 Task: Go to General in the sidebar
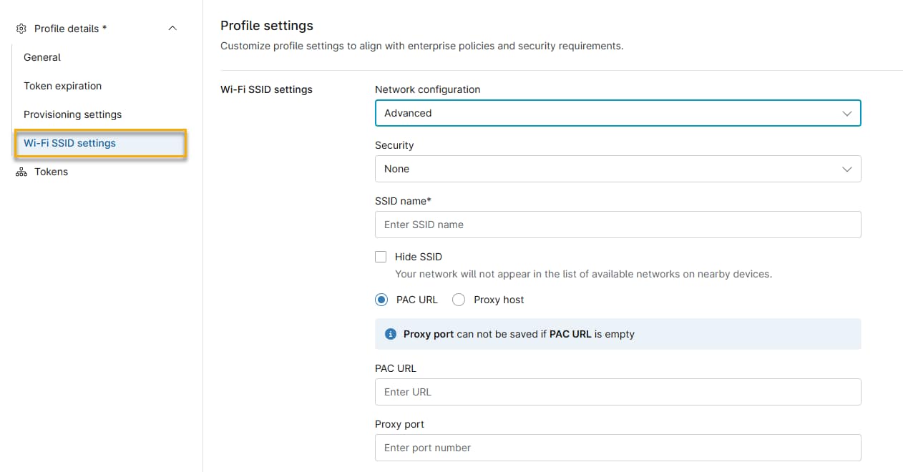42,57
